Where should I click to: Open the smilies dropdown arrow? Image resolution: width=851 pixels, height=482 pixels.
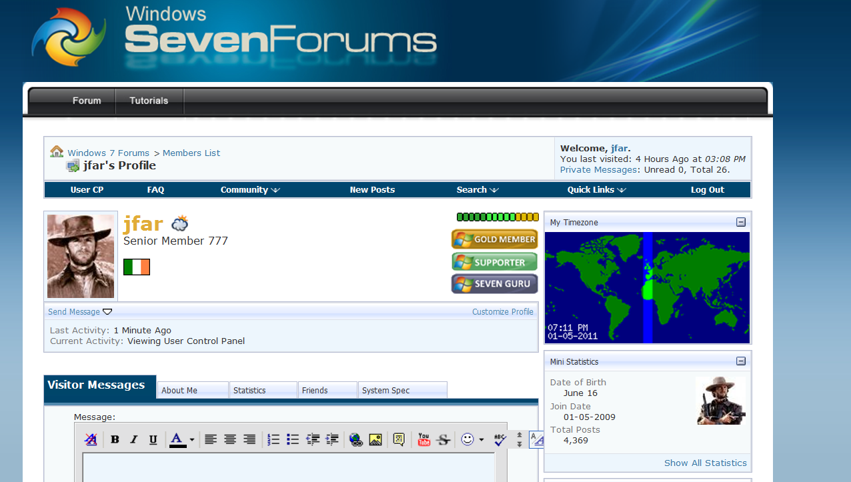482,439
